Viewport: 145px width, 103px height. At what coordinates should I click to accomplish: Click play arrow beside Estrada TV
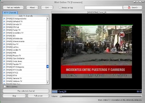pos(4,24)
